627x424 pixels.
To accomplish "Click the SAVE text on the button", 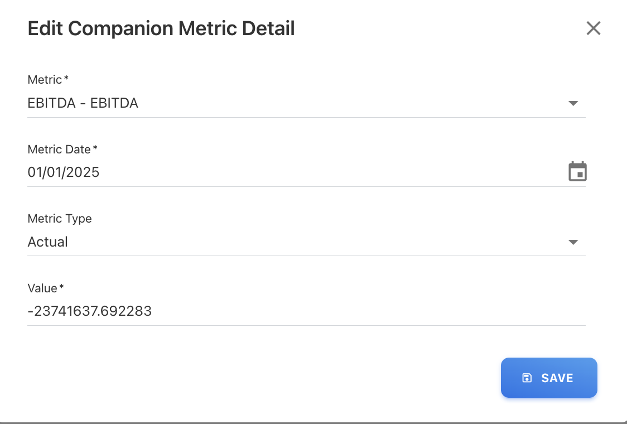I will point(557,378).
